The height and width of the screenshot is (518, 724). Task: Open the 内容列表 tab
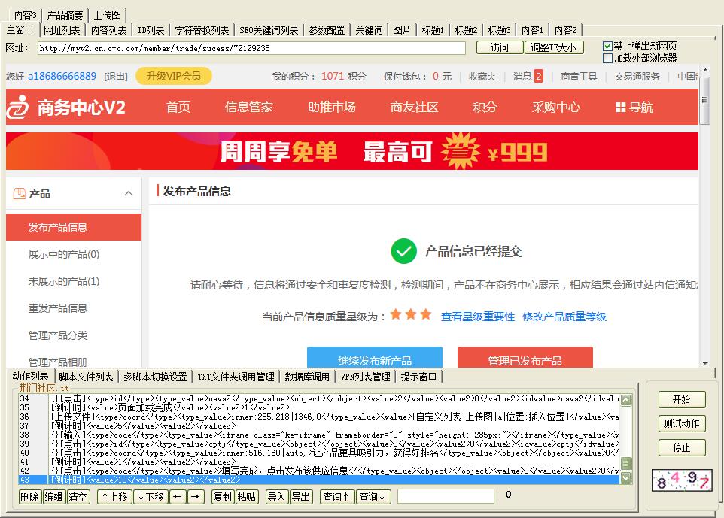tap(108, 30)
